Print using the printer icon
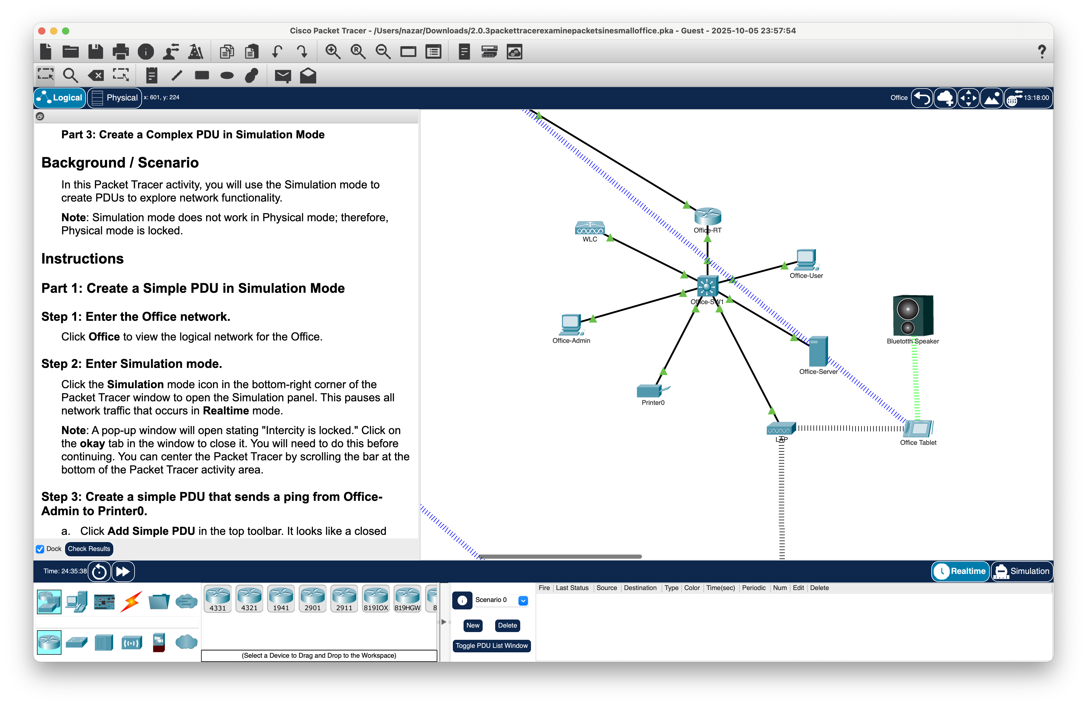 (121, 52)
